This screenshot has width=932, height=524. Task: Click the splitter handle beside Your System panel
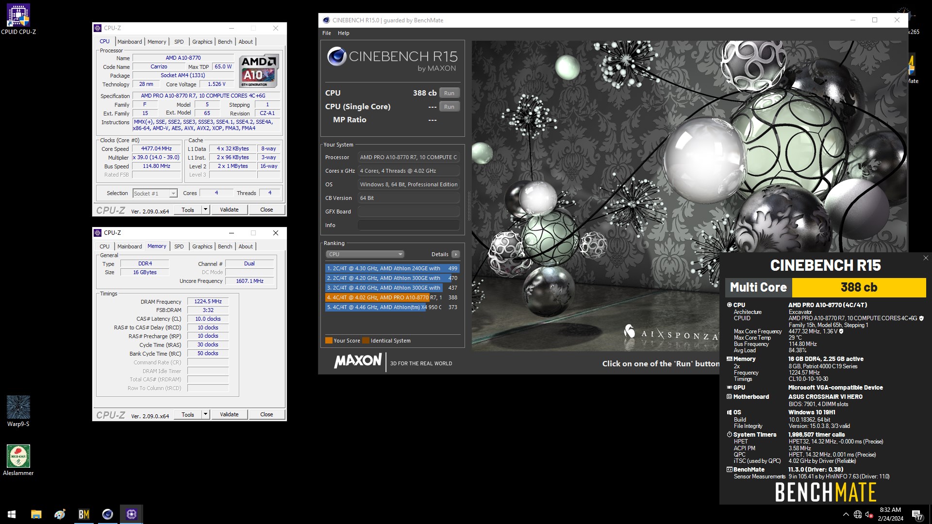[x=468, y=206]
